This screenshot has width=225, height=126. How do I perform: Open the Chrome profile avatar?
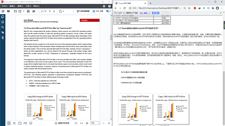[217, 8]
